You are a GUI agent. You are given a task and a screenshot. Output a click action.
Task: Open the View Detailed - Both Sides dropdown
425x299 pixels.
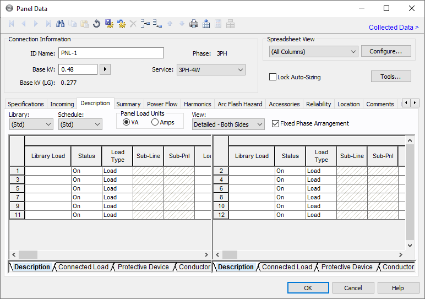coord(228,125)
